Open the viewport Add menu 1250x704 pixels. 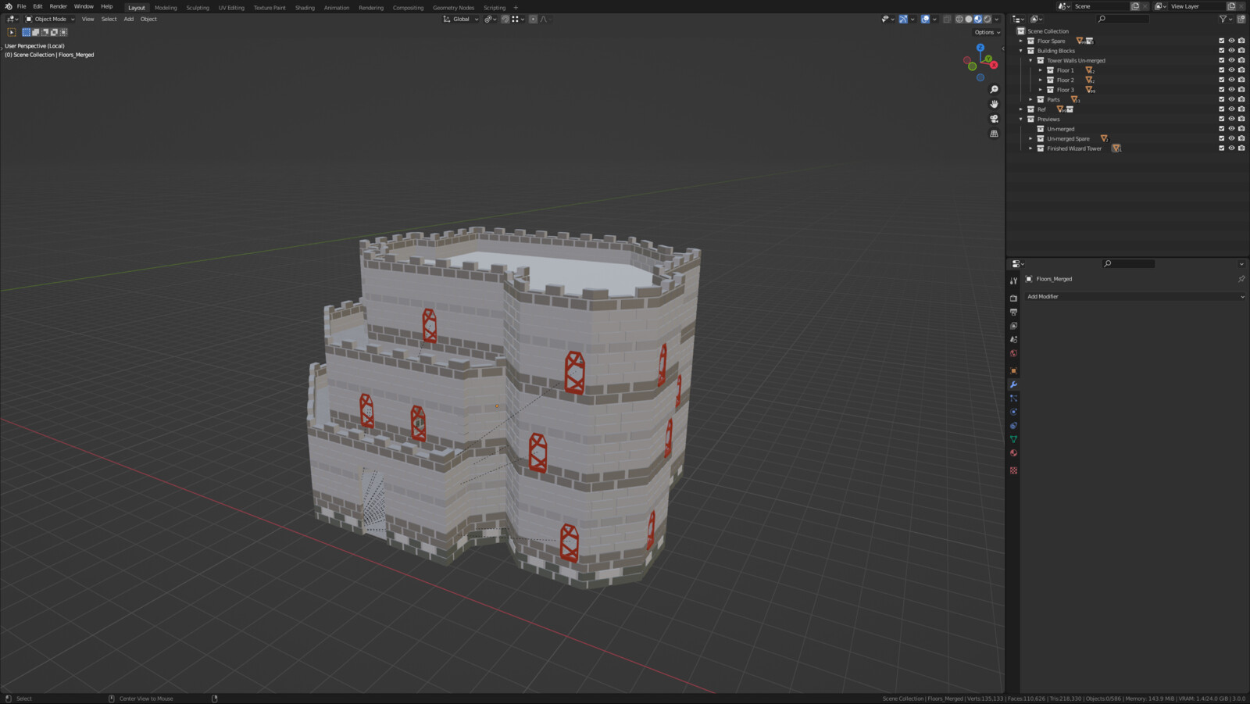point(129,19)
